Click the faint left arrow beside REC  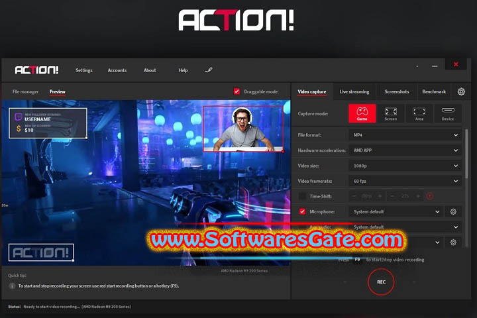click(x=345, y=282)
